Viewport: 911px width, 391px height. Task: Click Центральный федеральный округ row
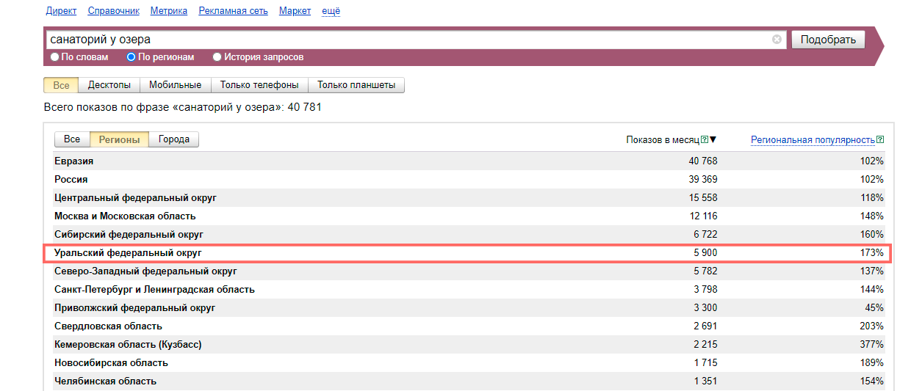468,197
